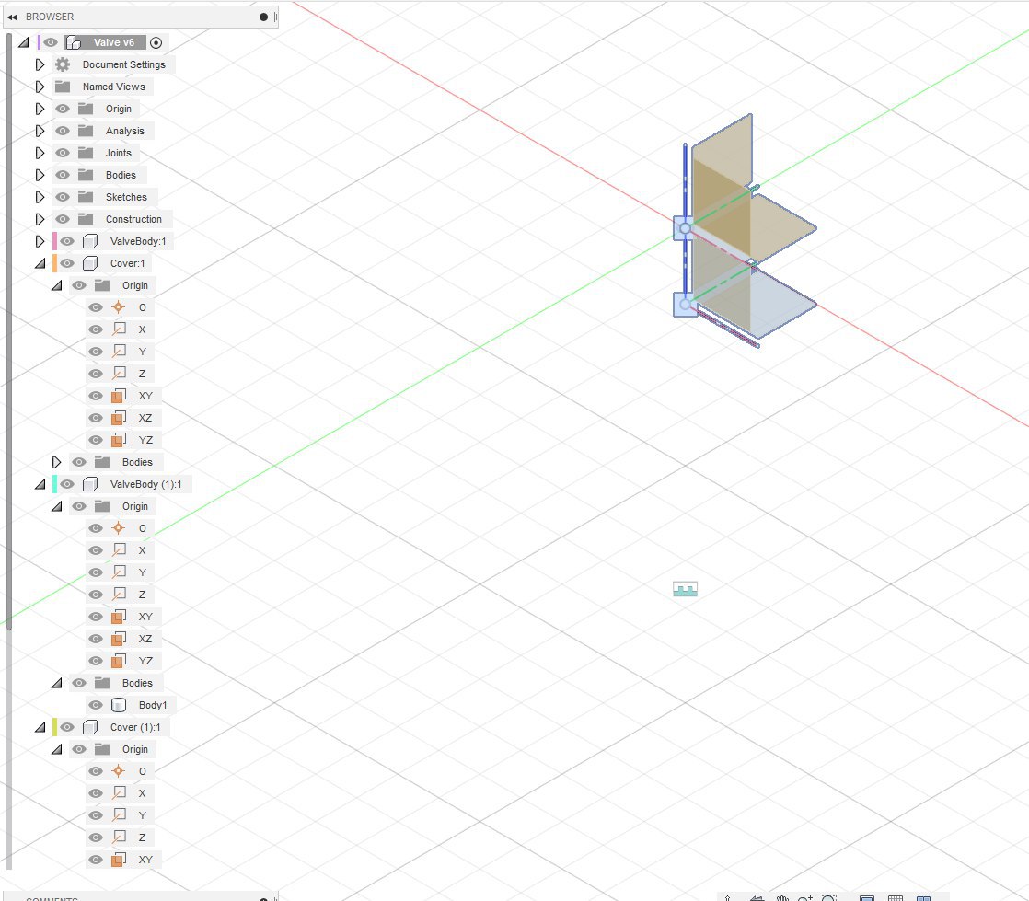This screenshot has width=1029, height=901.
Task: Expand the Document Settings node
Action: click(x=40, y=64)
